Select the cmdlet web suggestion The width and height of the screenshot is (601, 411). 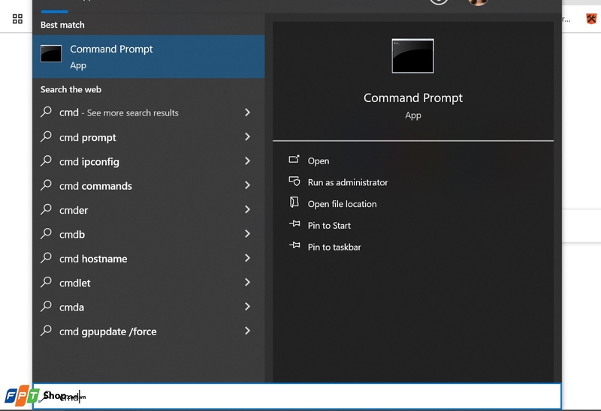75,283
